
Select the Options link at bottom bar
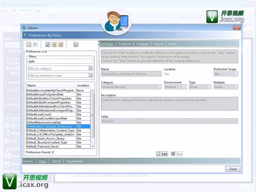28,161
